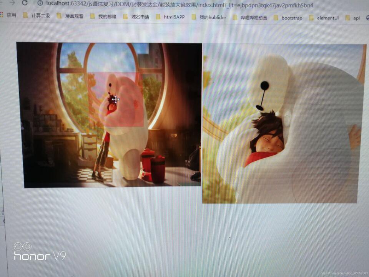
Task: Open the 我的邮箱 bookmark folder
Action: (x=103, y=16)
